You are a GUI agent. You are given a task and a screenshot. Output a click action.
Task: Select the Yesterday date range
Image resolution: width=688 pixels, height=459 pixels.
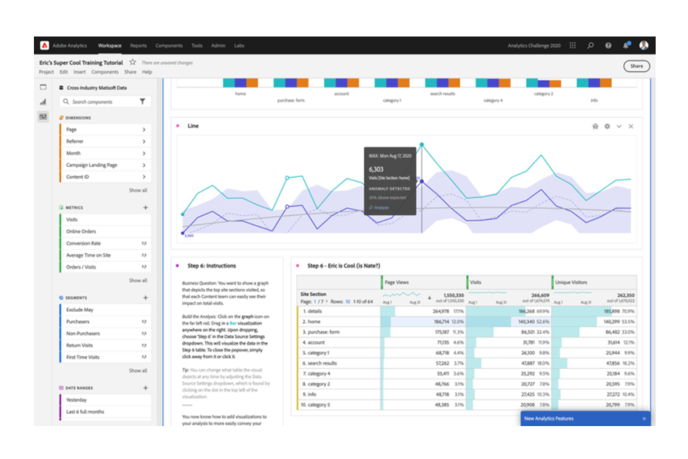[x=105, y=400]
